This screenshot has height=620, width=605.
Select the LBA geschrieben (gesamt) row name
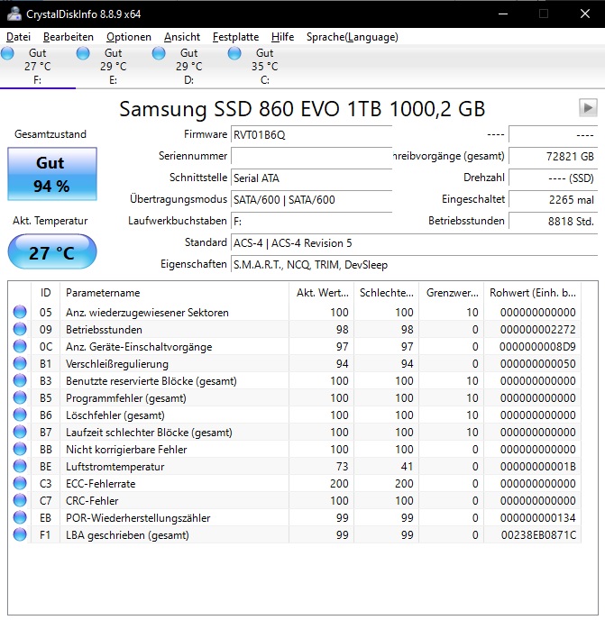pyautogui.click(x=127, y=535)
